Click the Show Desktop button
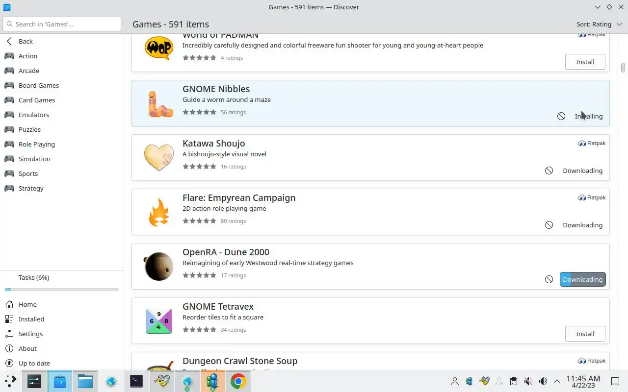The image size is (628, 392). [615, 381]
